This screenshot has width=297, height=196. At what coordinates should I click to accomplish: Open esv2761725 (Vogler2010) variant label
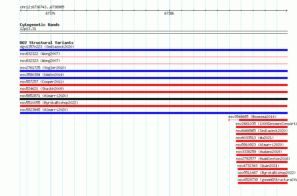(43, 68)
